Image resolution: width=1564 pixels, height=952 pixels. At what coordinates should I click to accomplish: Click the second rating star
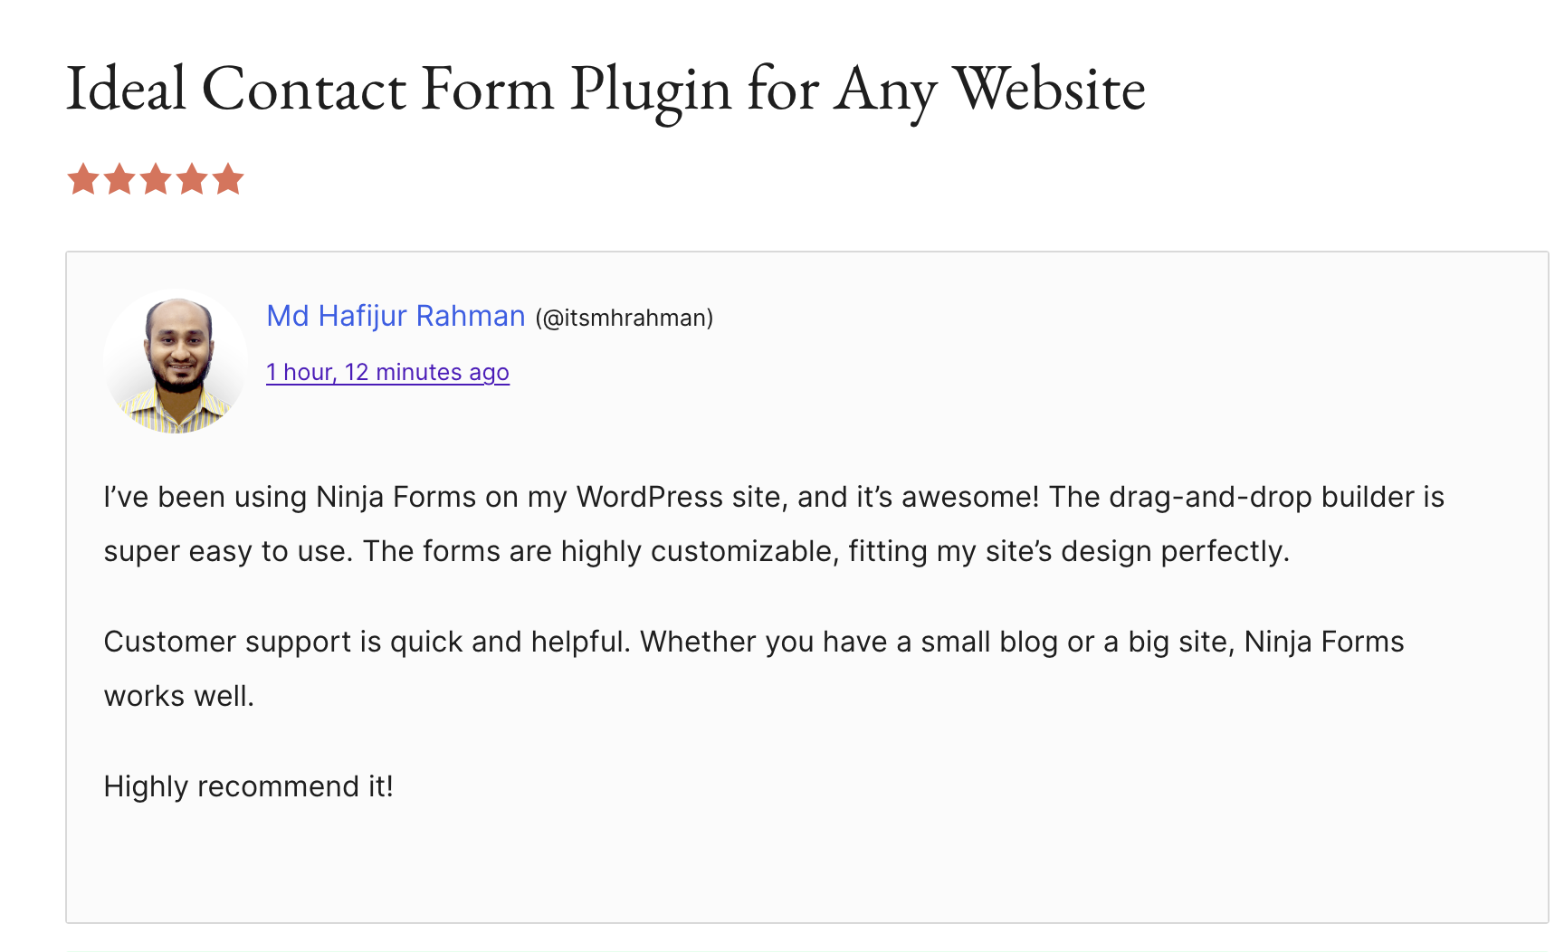119,179
